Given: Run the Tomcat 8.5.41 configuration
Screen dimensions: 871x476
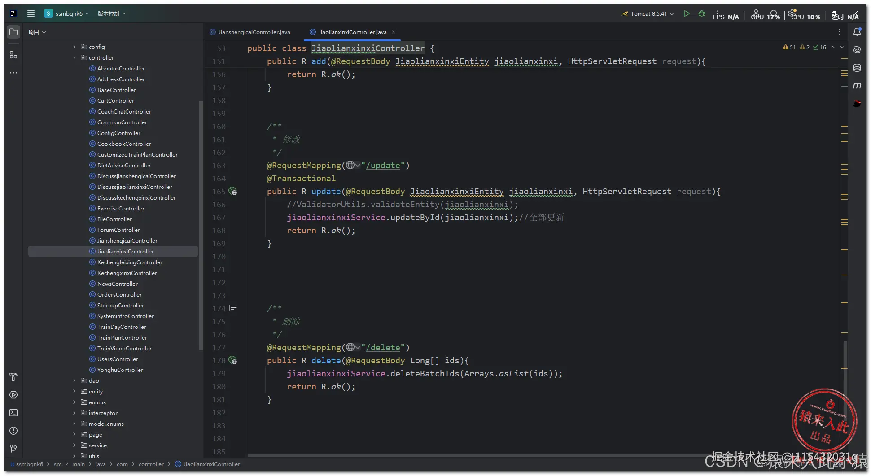Looking at the screenshot, I should click(687, 13).
